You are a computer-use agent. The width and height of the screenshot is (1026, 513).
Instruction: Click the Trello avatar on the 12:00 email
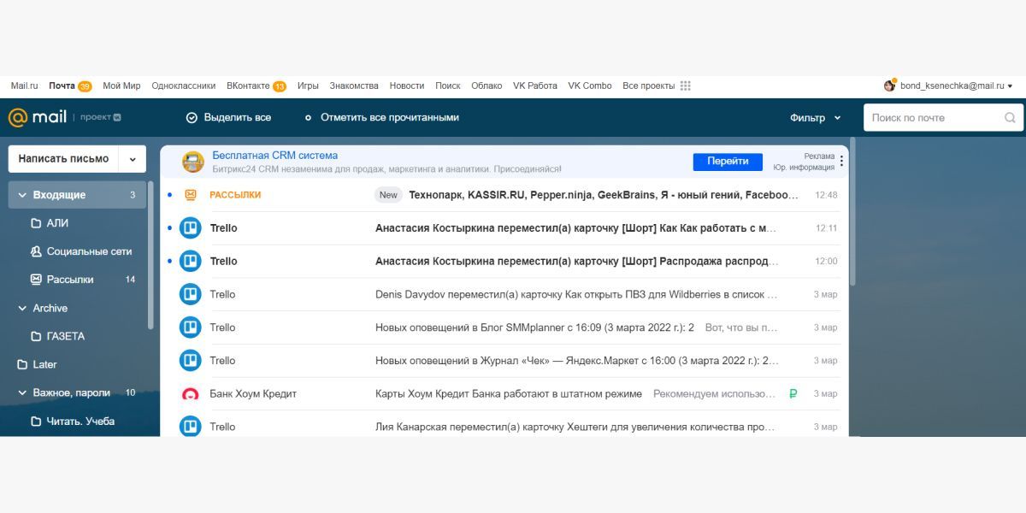[x=190, y=262]
